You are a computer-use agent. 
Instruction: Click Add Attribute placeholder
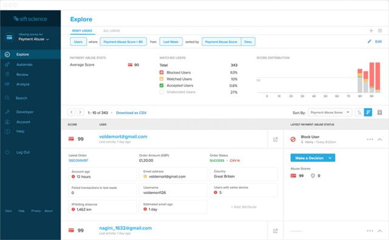click(x=244, y=207)
